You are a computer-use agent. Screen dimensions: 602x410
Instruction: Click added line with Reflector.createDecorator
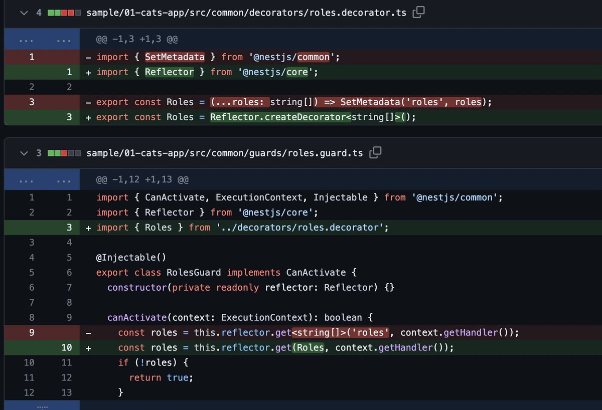point(341,117)
